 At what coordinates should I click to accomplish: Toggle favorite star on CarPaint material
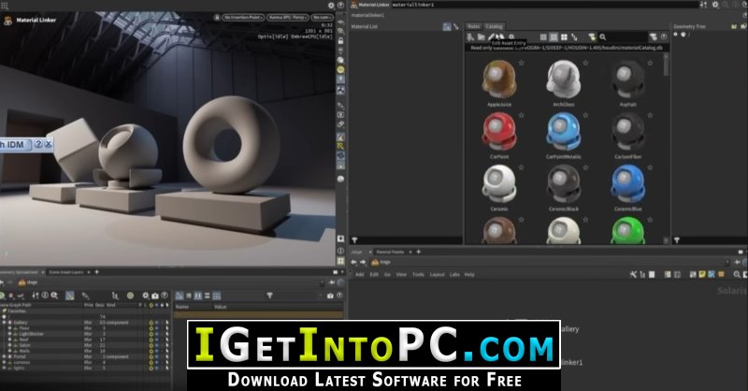(x=522, y=115)
